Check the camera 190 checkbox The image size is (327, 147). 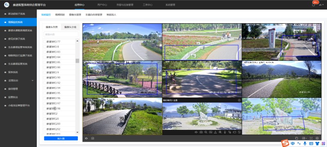(x=45, y=78)
